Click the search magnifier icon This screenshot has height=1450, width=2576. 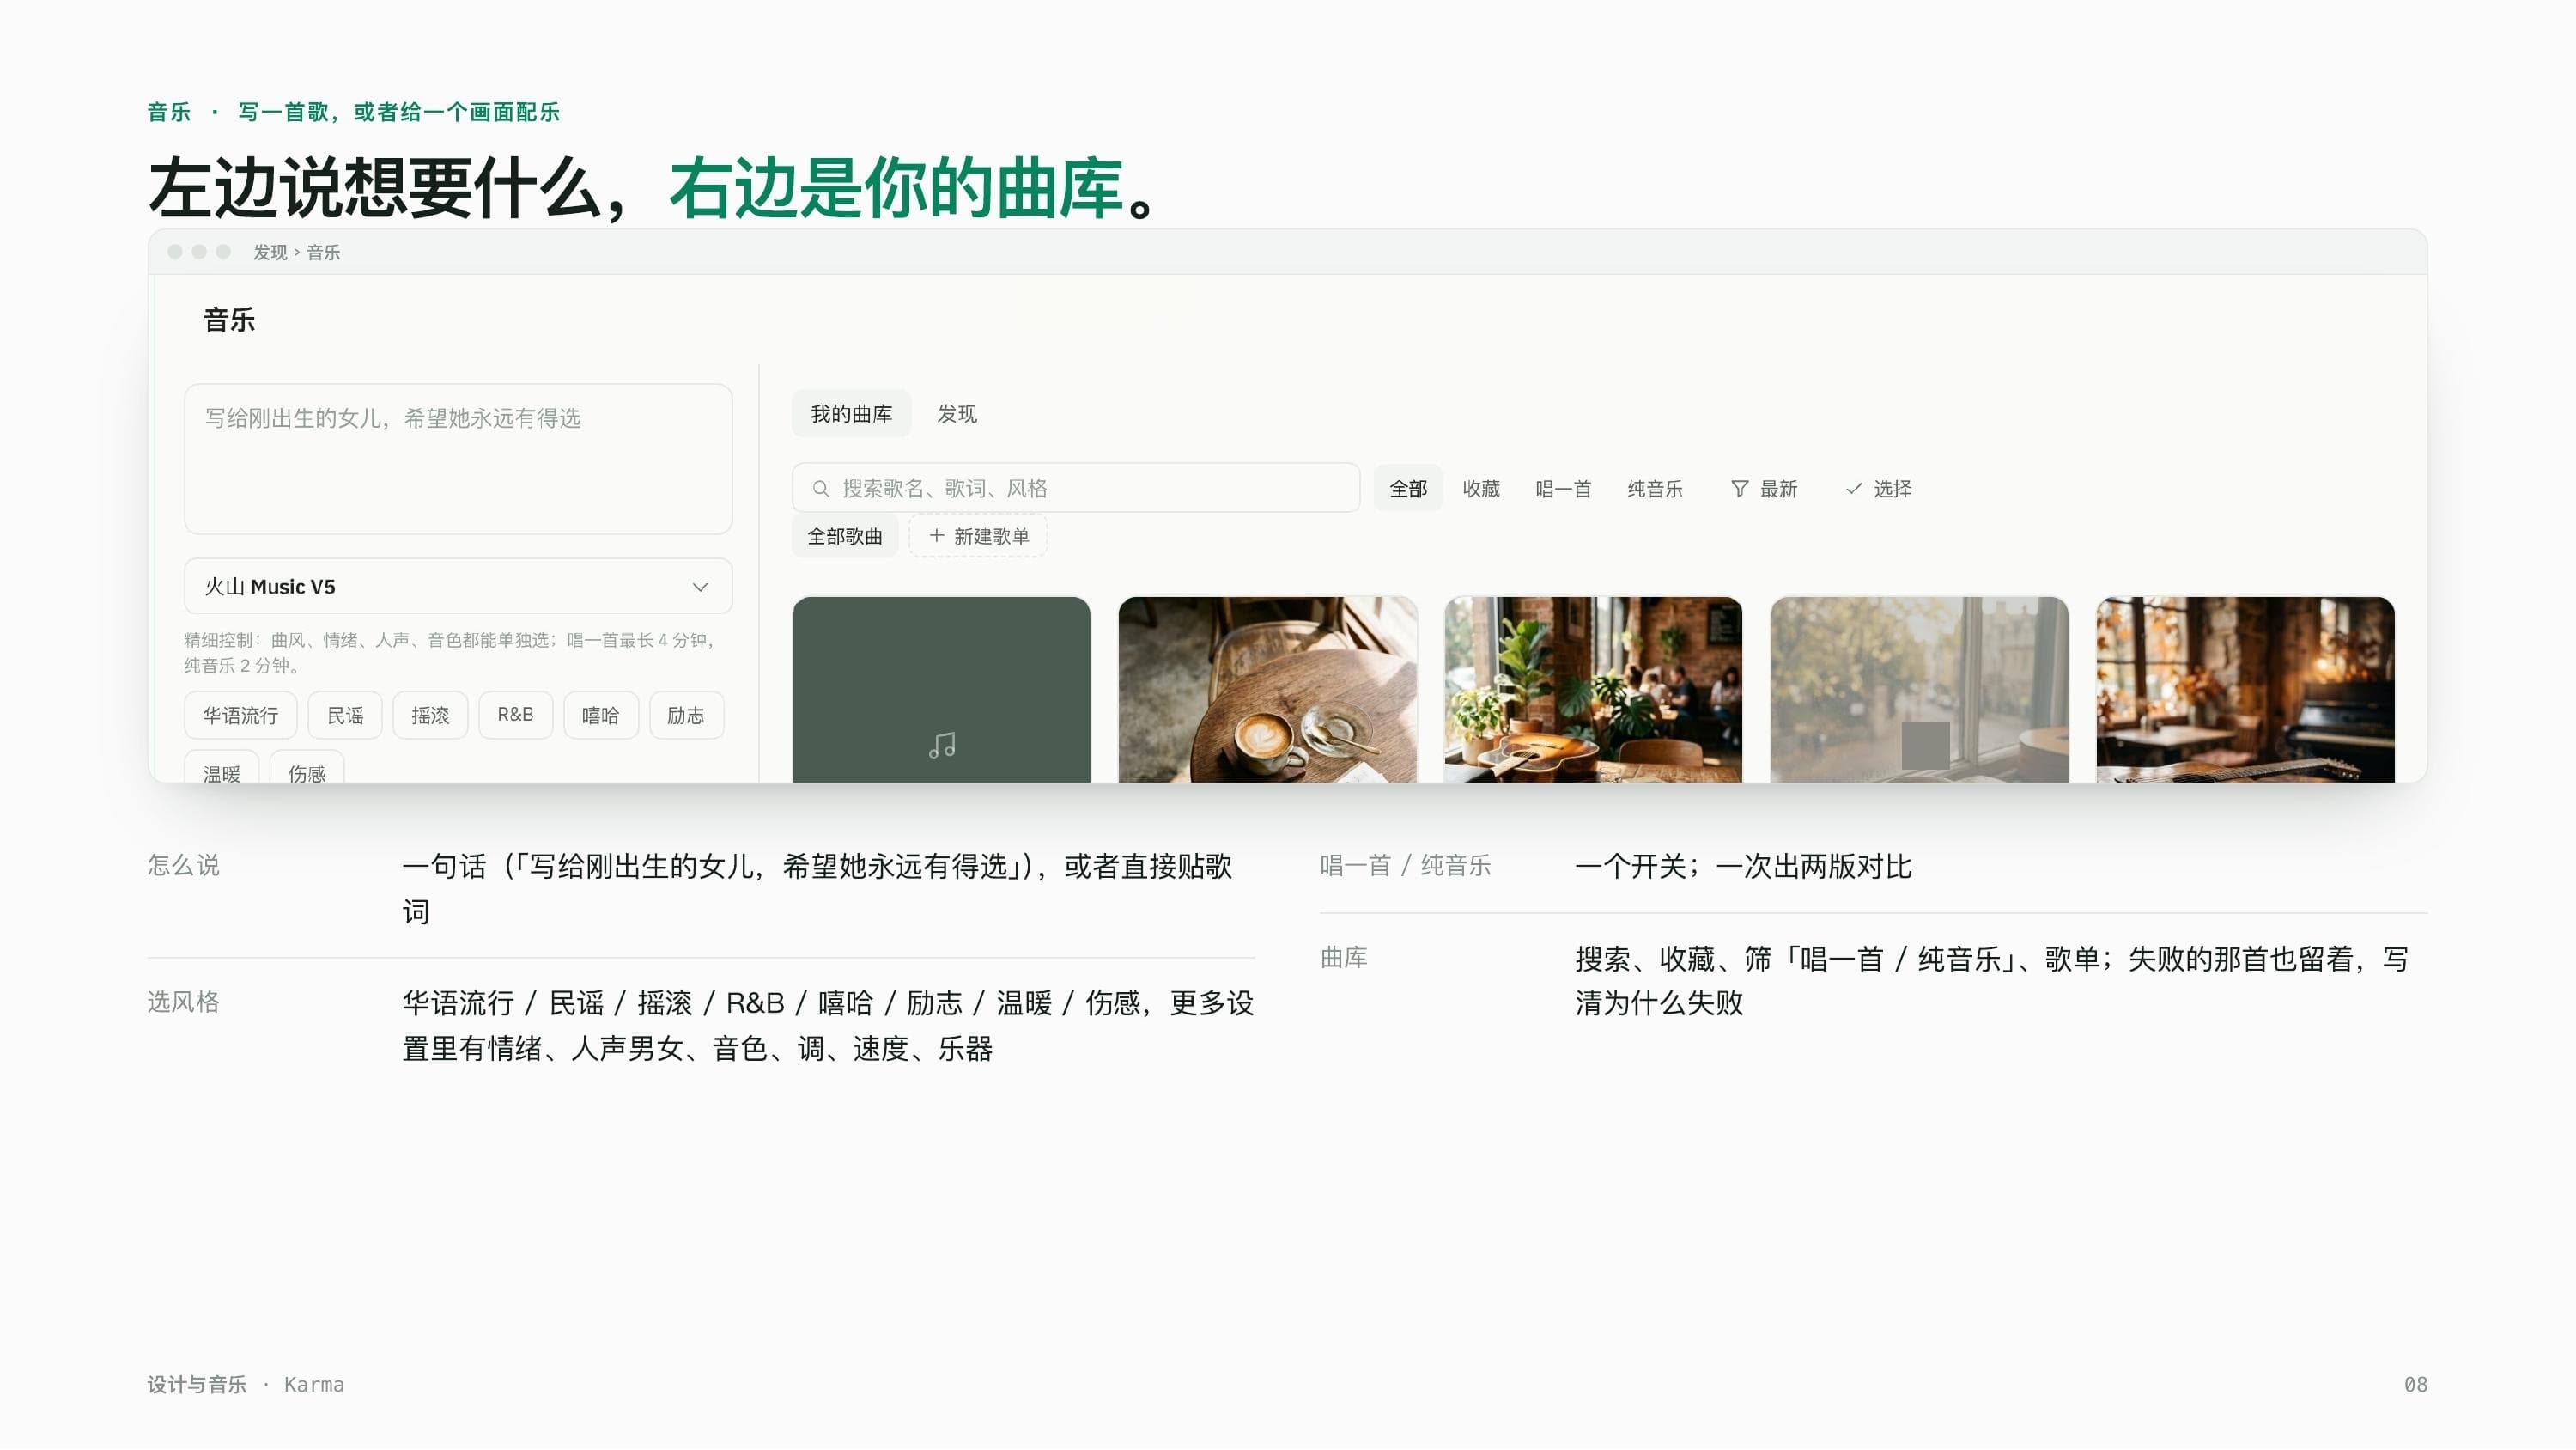click(x=820, y=488)
